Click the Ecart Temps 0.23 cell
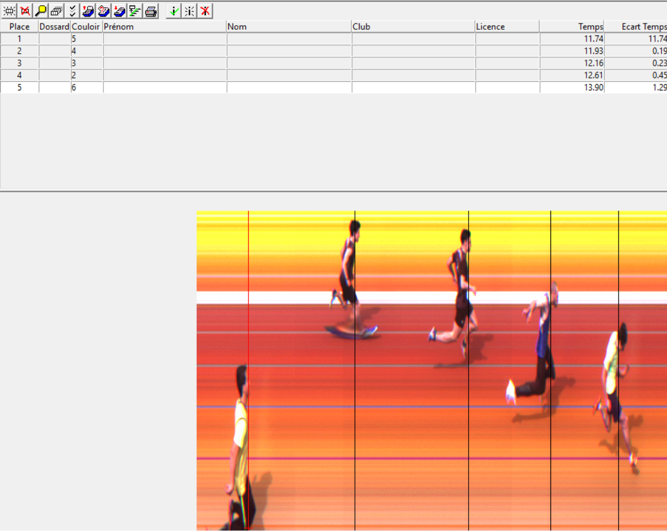Screen dimensions: 667x531 (636, 63)
